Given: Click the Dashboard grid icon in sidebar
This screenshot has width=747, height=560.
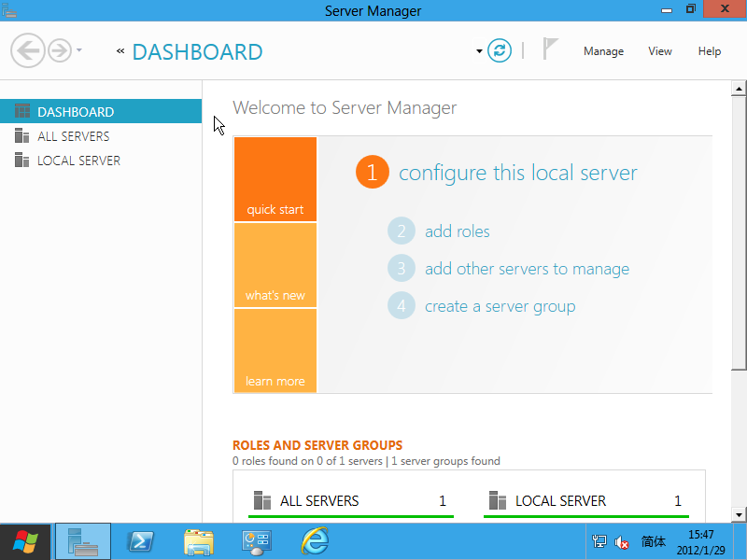Looking at the screenshot, I should click(21, 111).
